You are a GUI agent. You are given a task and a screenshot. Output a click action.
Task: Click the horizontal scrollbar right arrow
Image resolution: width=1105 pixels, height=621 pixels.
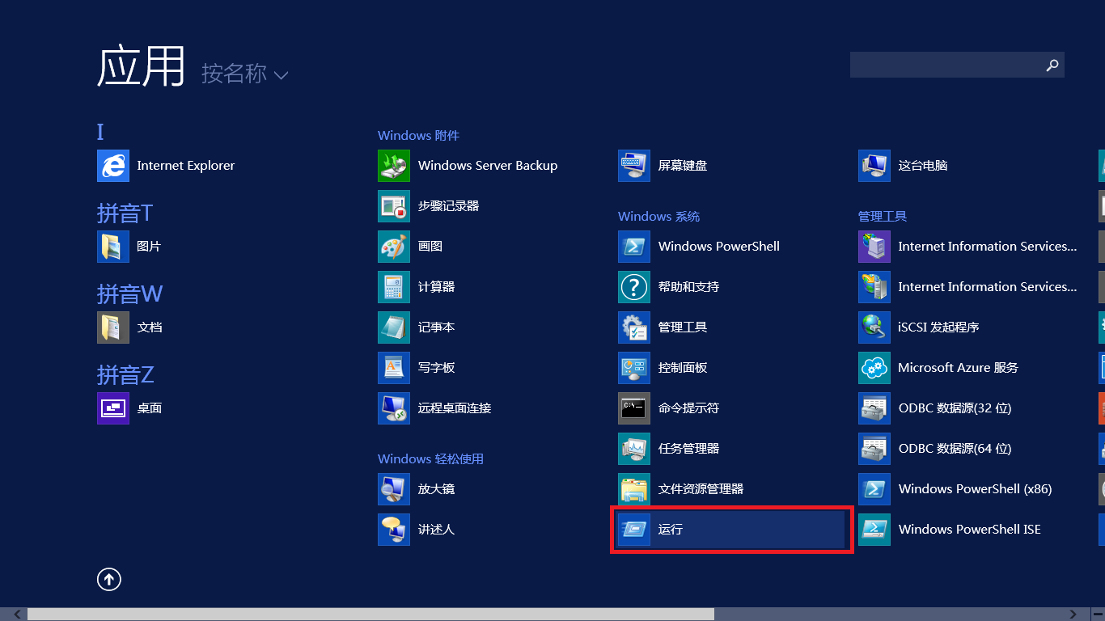[1073, 615]
